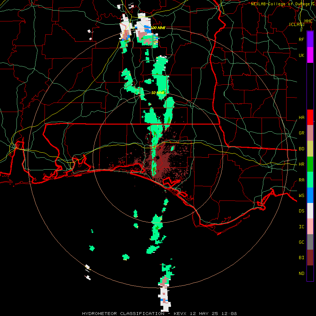Click the 50 NMI range ring label
Viewport: 316px width, 316px height.
click(x=158, y=93)
